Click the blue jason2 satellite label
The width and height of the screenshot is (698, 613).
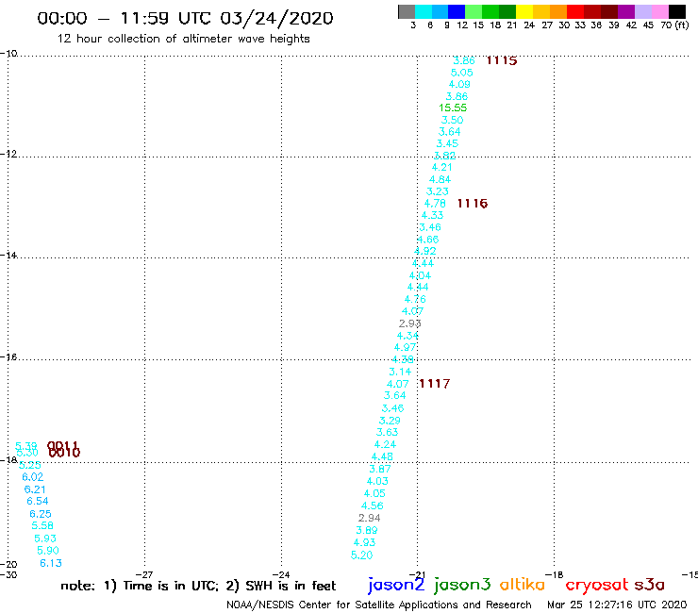point(396,585)
